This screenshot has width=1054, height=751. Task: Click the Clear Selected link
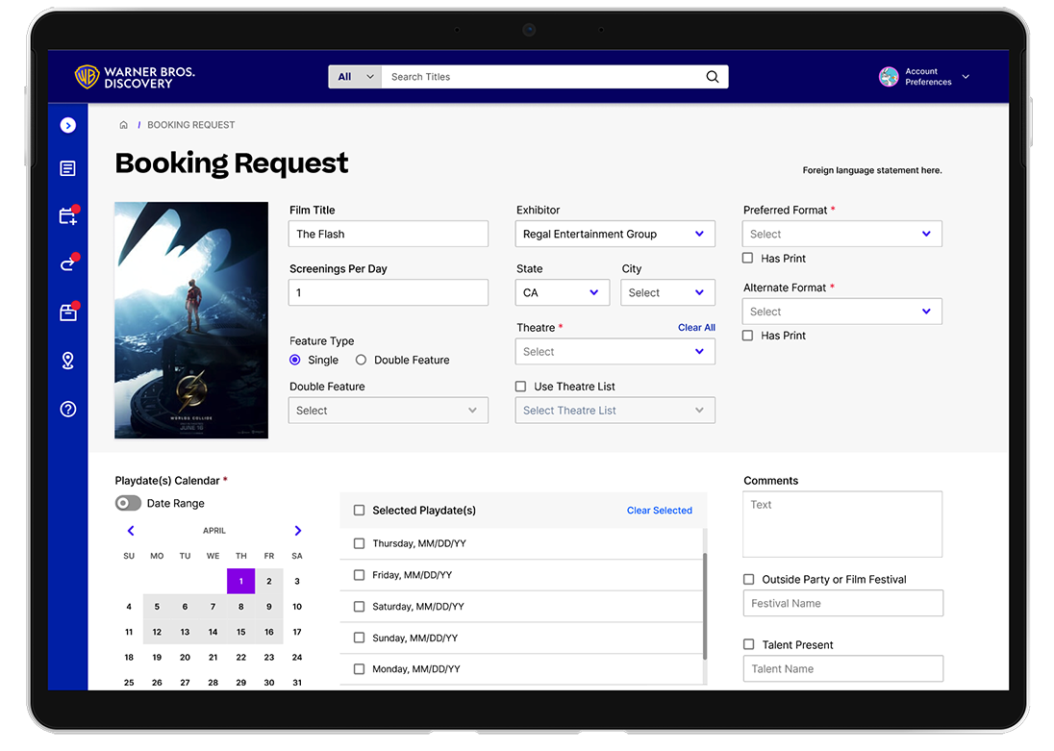(x=660, y=511)
